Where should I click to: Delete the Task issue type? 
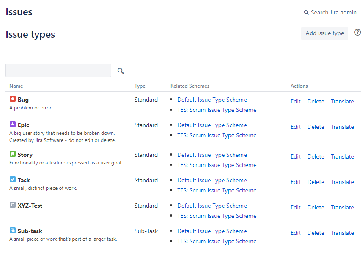tap(316, 182)
